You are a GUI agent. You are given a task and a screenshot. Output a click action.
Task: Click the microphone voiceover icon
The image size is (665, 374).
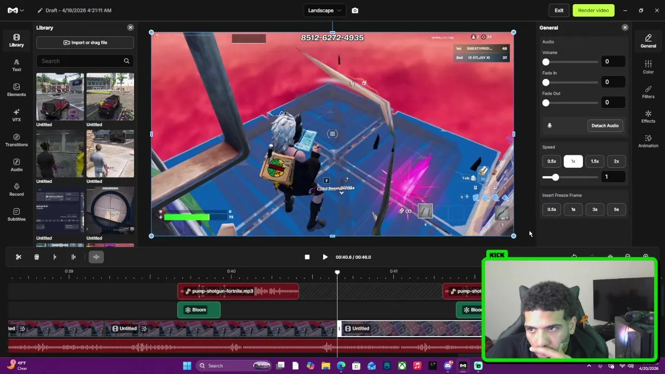pyautogui.click(x=549, y=126)
